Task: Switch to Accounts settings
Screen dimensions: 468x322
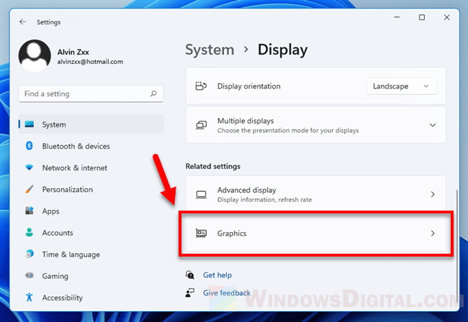Action: pyautogui.click(x=91, y=233)
